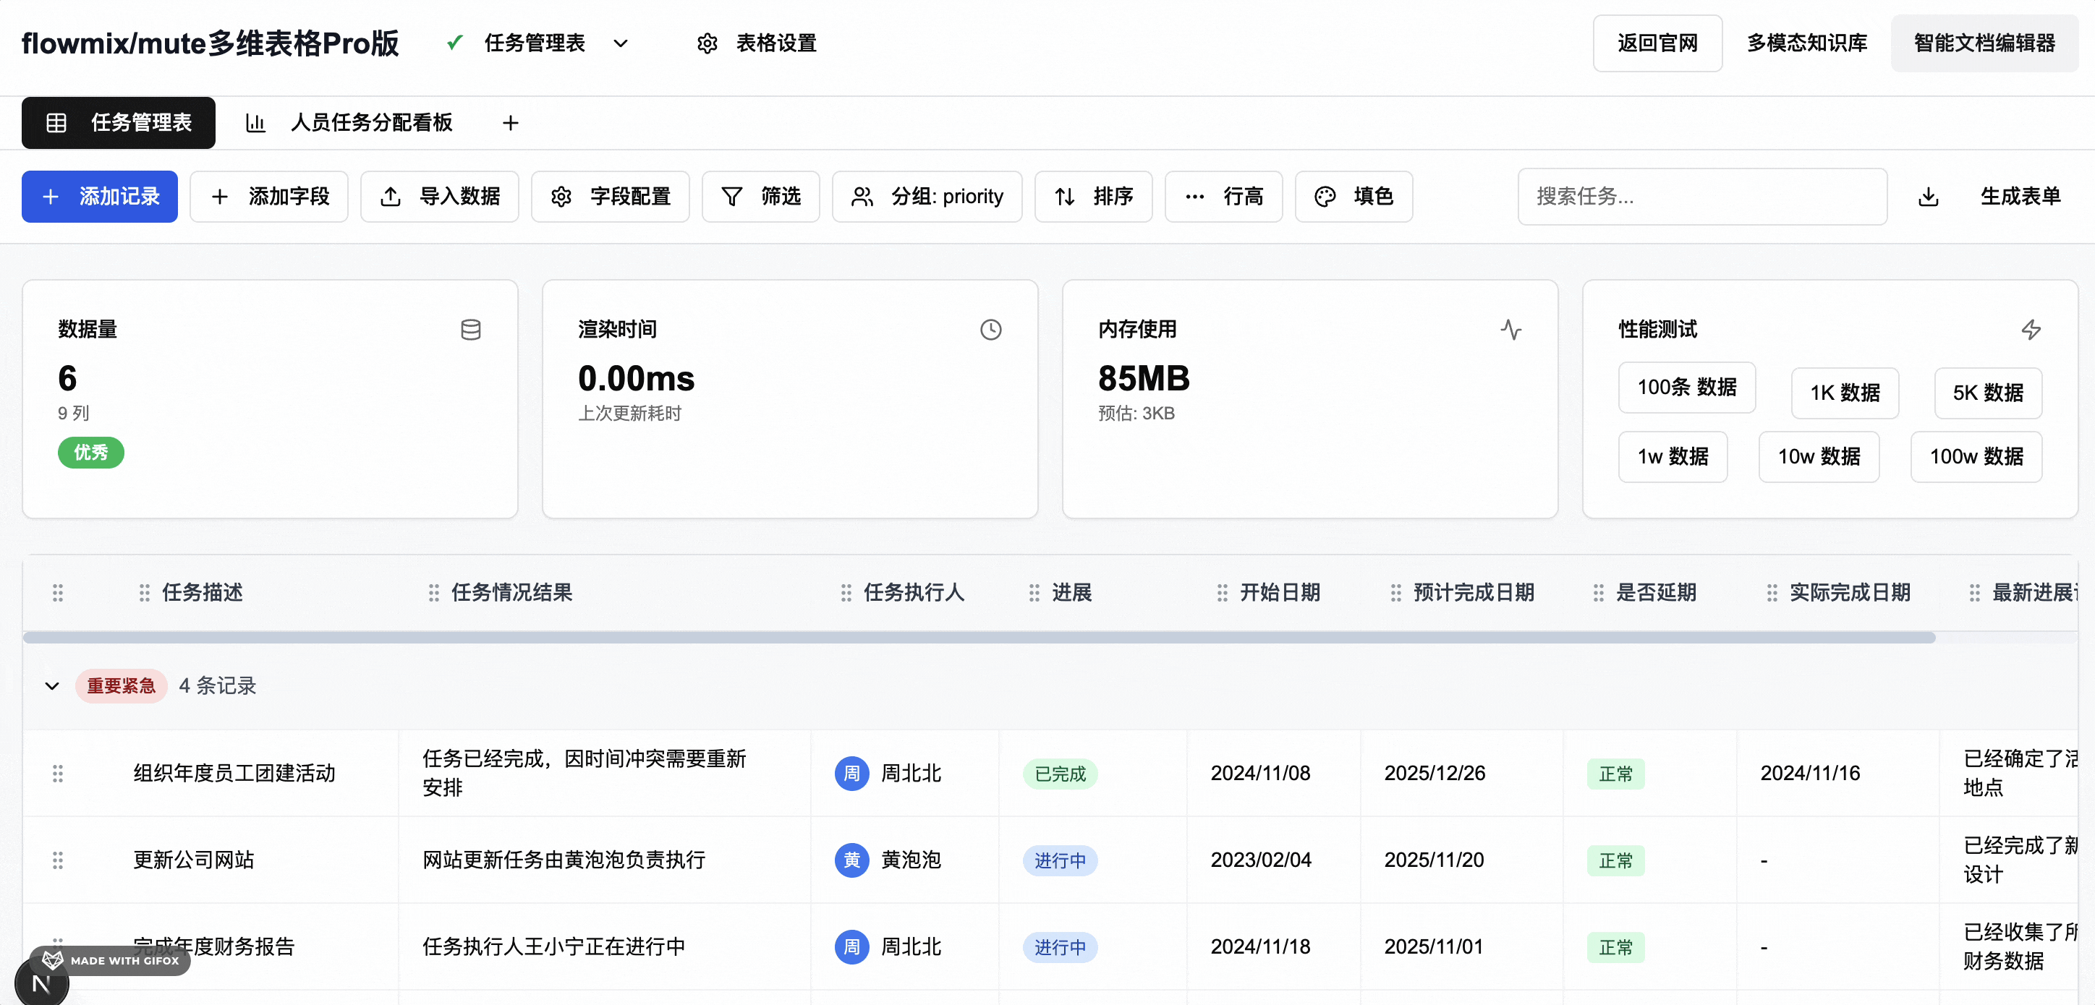Screen dimensions: 2095x1005
Task: Click the drag handle of 任务描述 column
Action: [144, 593]
